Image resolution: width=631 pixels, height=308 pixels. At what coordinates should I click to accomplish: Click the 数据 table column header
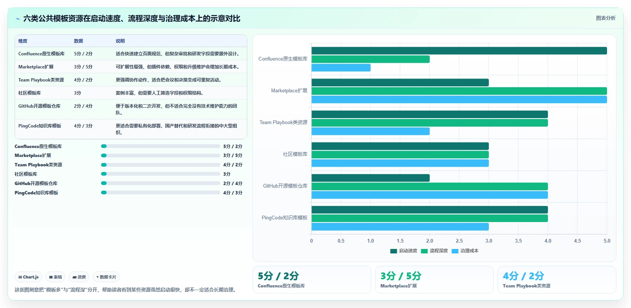point(79,41)
